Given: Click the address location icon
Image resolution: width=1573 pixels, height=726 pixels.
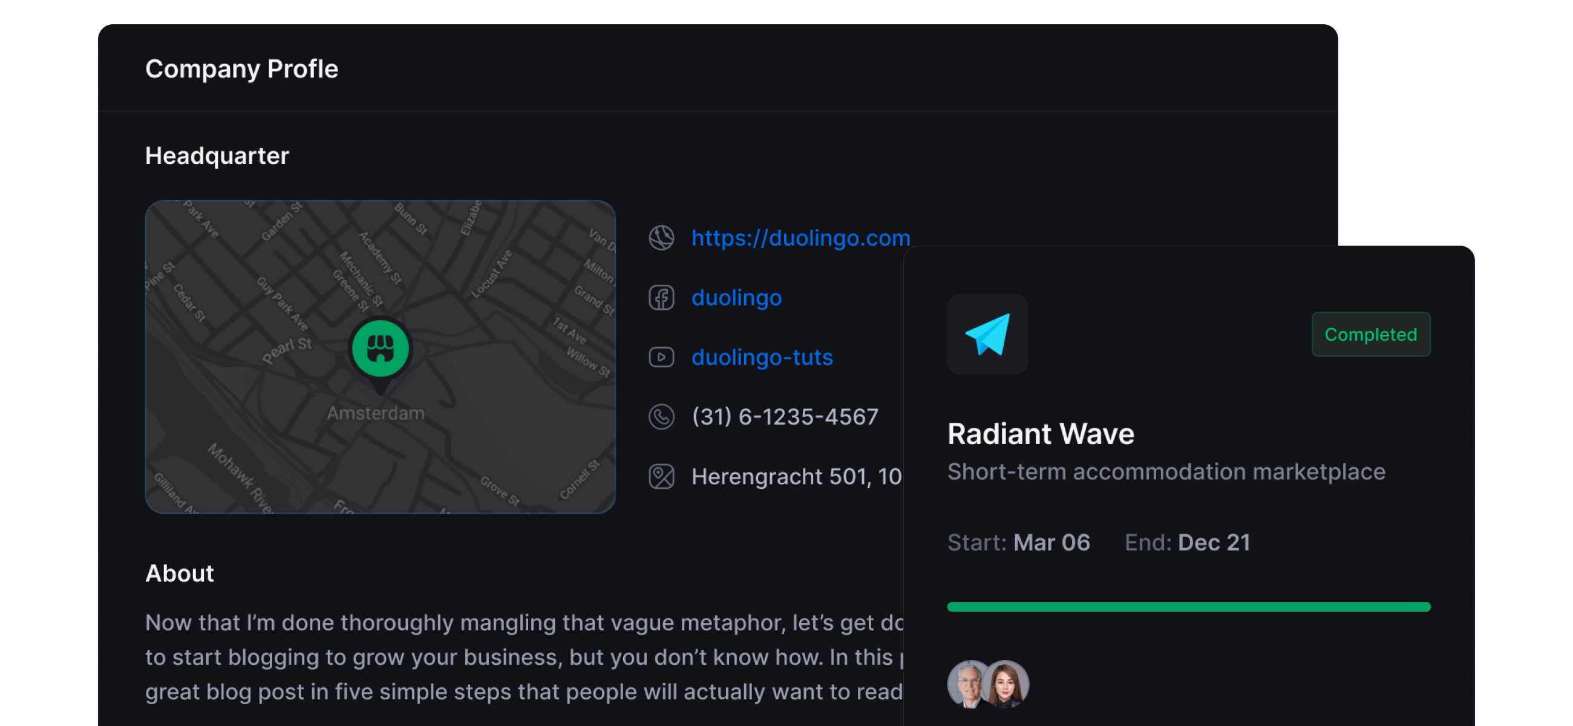Looking at the screenshot, I should [661, 476].
